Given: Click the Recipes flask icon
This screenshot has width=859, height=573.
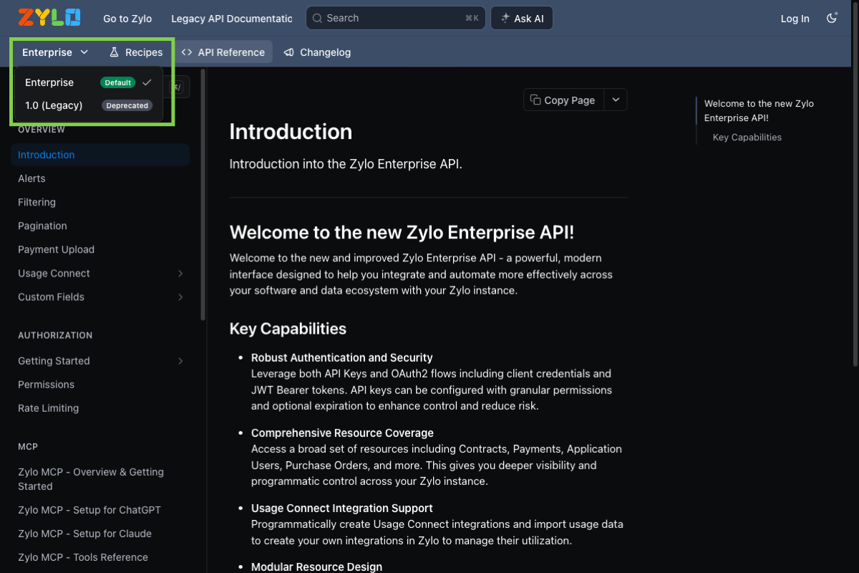Looking at the screenshot, I should click(x=114, y=52).
